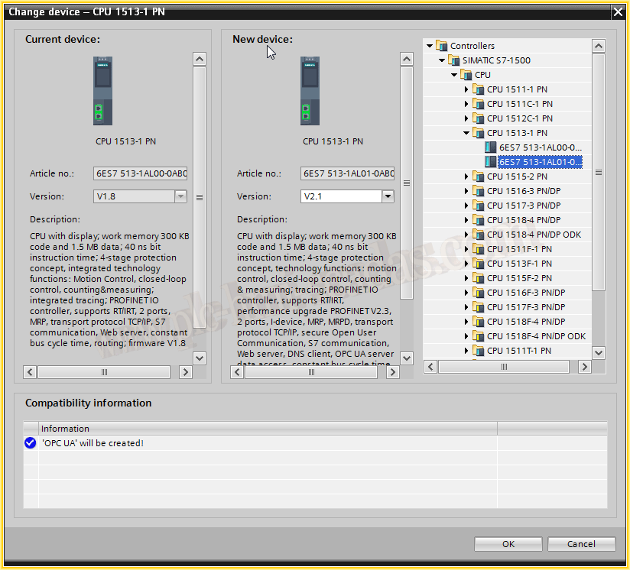Click the OPC UA compatibility check icon
630x570 pixels.
[x=30, y=443]
